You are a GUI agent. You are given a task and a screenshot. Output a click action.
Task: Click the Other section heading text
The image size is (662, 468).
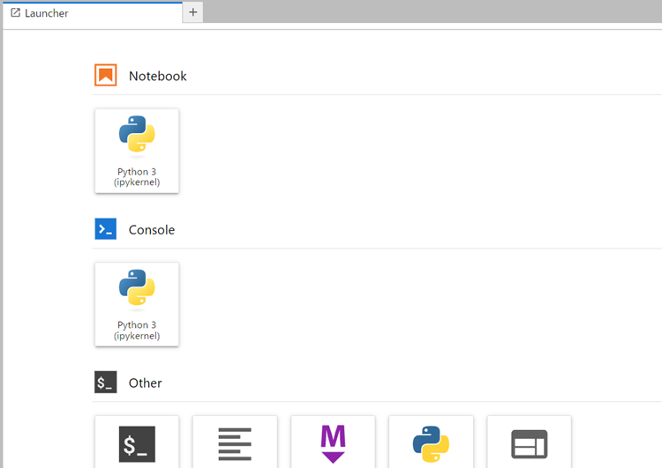(146, 383)
